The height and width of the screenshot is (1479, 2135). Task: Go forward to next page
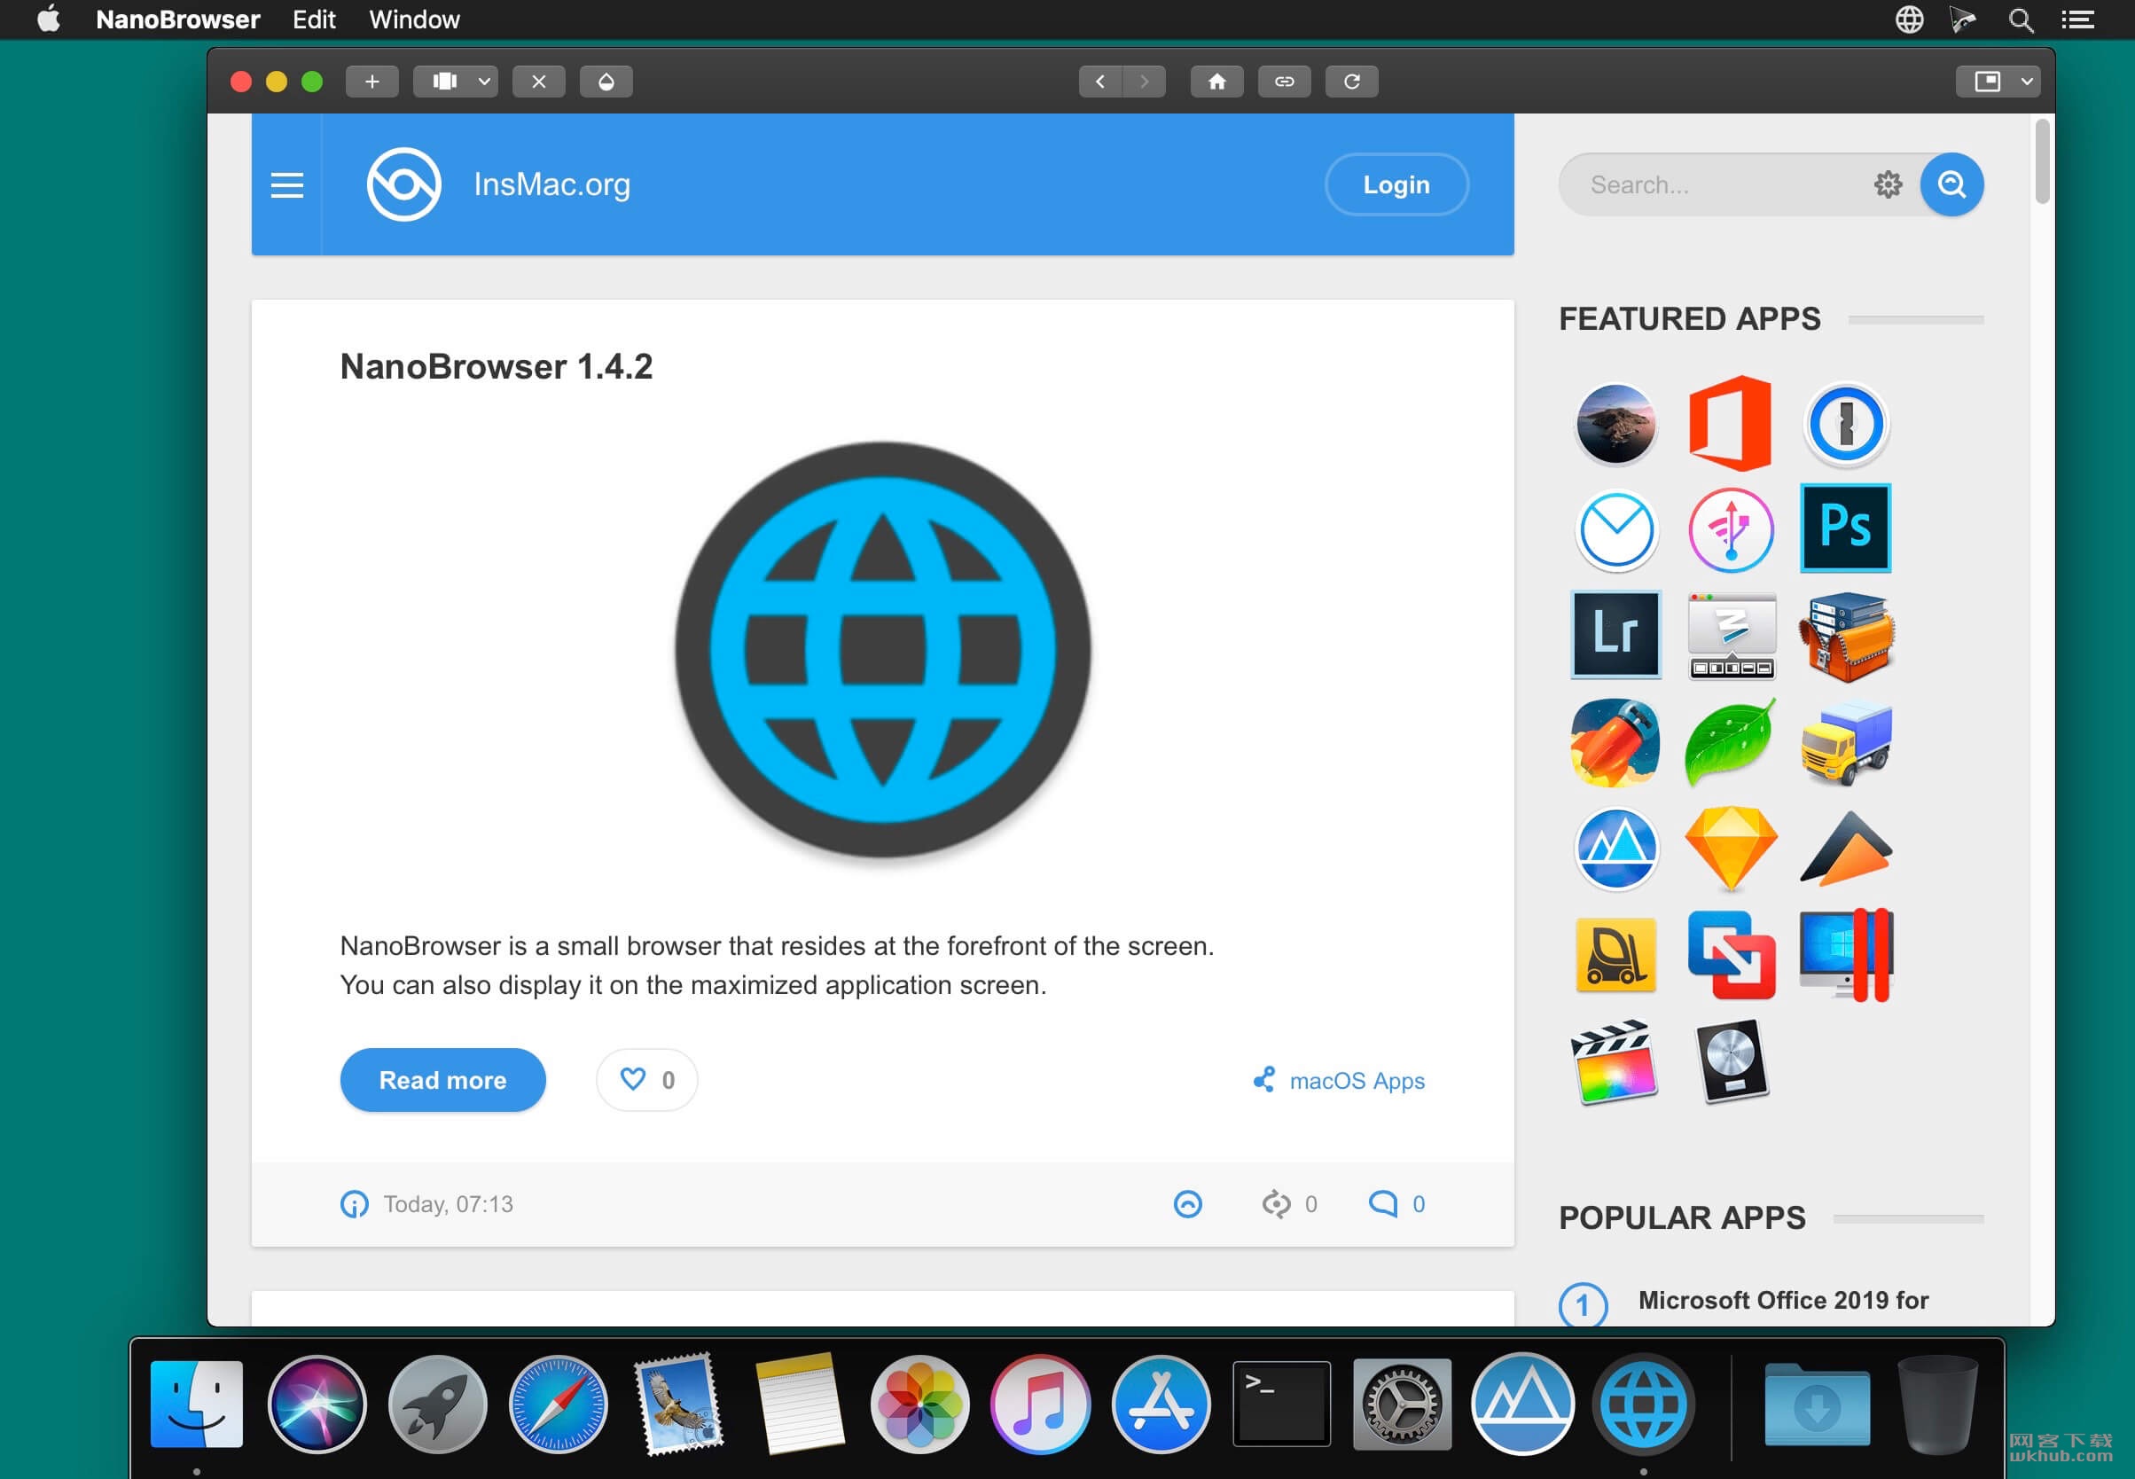pos(1145,82)
